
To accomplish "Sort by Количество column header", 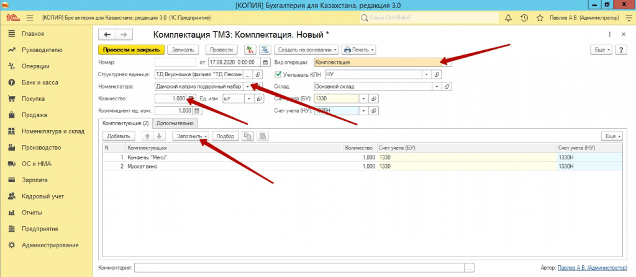I will click(x=358, y=148).
